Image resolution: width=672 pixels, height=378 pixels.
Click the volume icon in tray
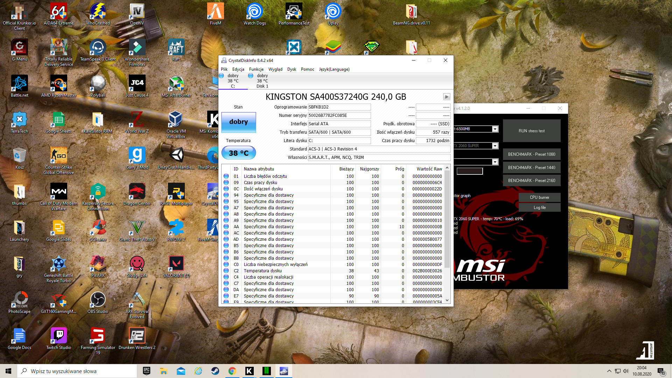coord(626,371)
